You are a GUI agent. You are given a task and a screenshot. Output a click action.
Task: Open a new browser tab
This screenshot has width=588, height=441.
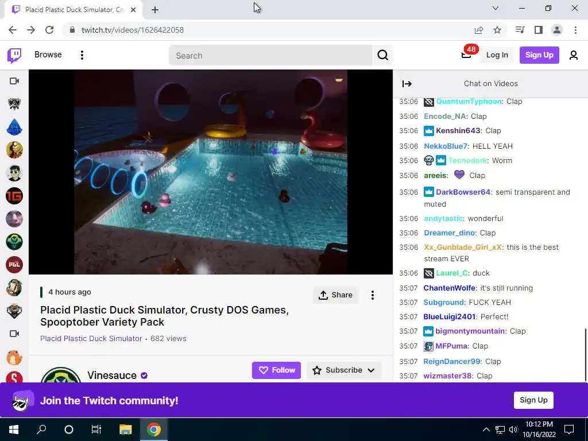[155, 10]
